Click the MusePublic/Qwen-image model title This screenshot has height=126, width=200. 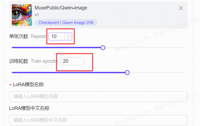point(61,8)
